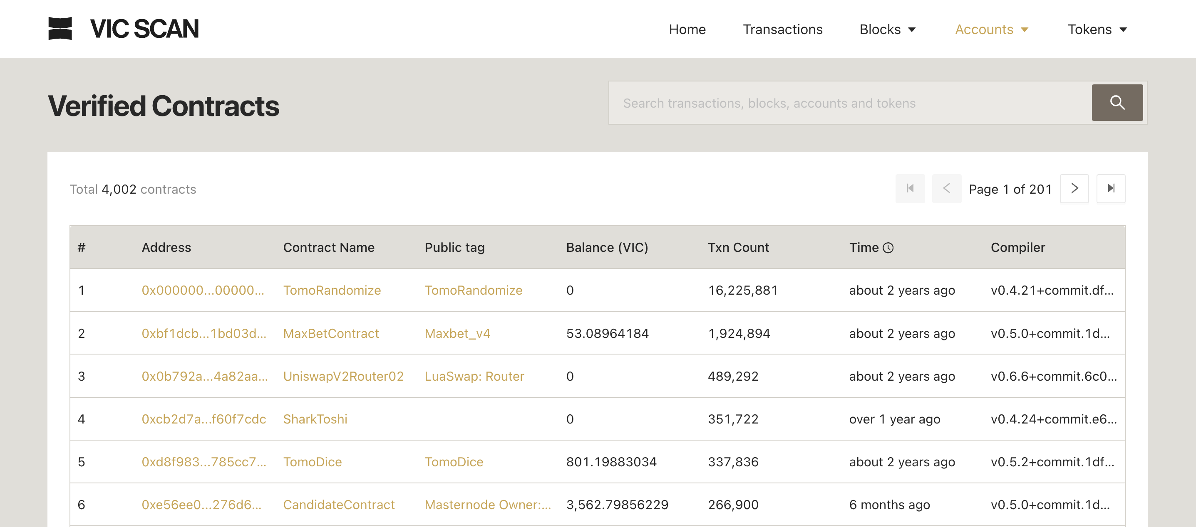Click Masternode Owner public tag link
Viewport: 1196px width, 527px height.
(x=487, y=505)
